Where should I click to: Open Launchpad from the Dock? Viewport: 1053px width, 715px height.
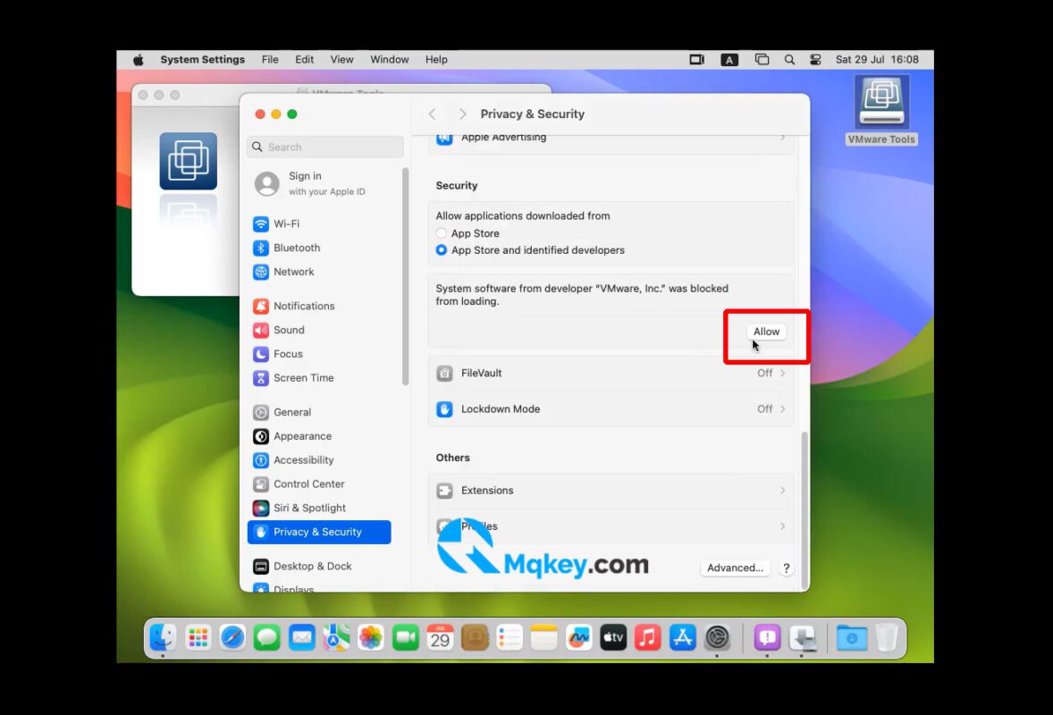pyautogui.click(x=198, y=637)
